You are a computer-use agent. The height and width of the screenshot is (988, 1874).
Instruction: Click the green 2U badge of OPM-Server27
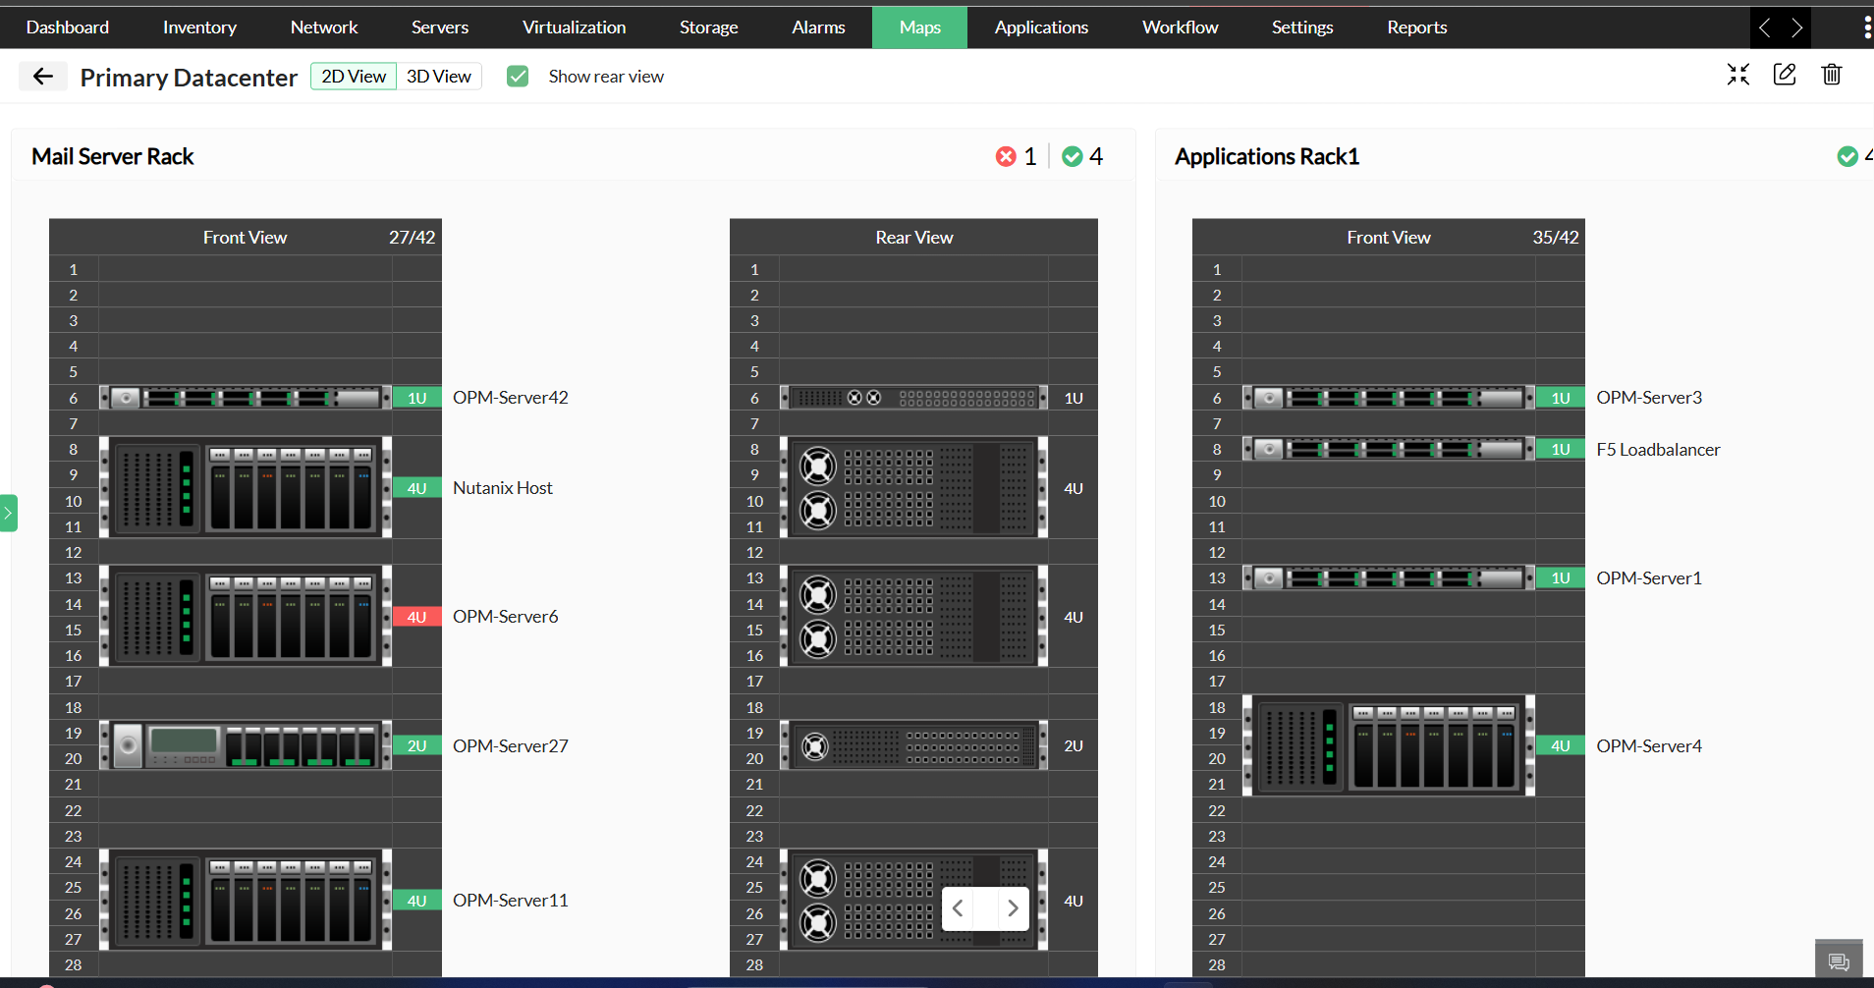(417, 745)
